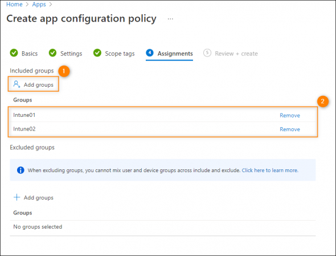This screenshot has height=256, width=336.
Task: Click the blue info icon in the banner
Action: 21,170
